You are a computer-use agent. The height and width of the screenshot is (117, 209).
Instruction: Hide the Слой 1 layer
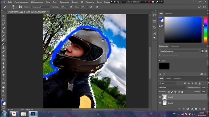tap(160, 103)
